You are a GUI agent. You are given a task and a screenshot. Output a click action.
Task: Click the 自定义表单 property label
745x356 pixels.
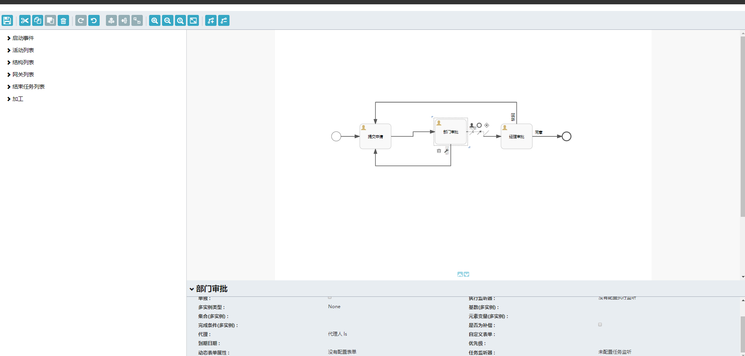pos(482,334)
